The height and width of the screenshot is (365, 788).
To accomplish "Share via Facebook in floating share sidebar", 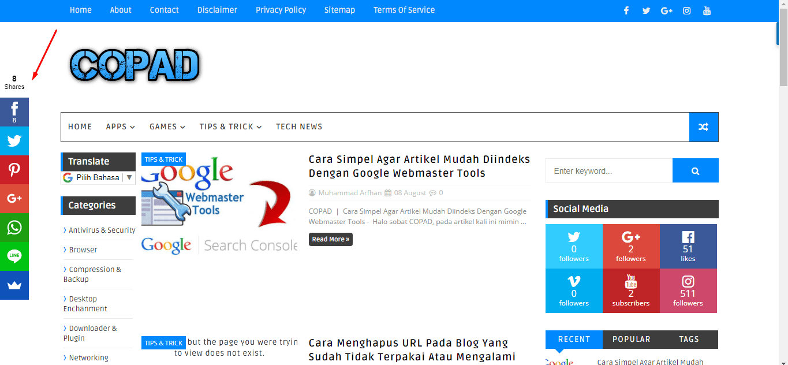I will 14,112.
